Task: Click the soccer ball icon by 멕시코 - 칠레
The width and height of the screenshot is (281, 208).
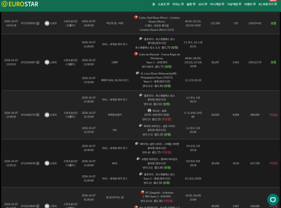Action: click(x=149, y=110)
